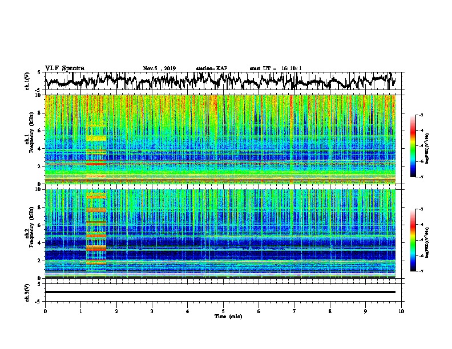Click the 'VLF Spectra' title text
The width and height of the screenshot is (452, 349).
(64, 68)
